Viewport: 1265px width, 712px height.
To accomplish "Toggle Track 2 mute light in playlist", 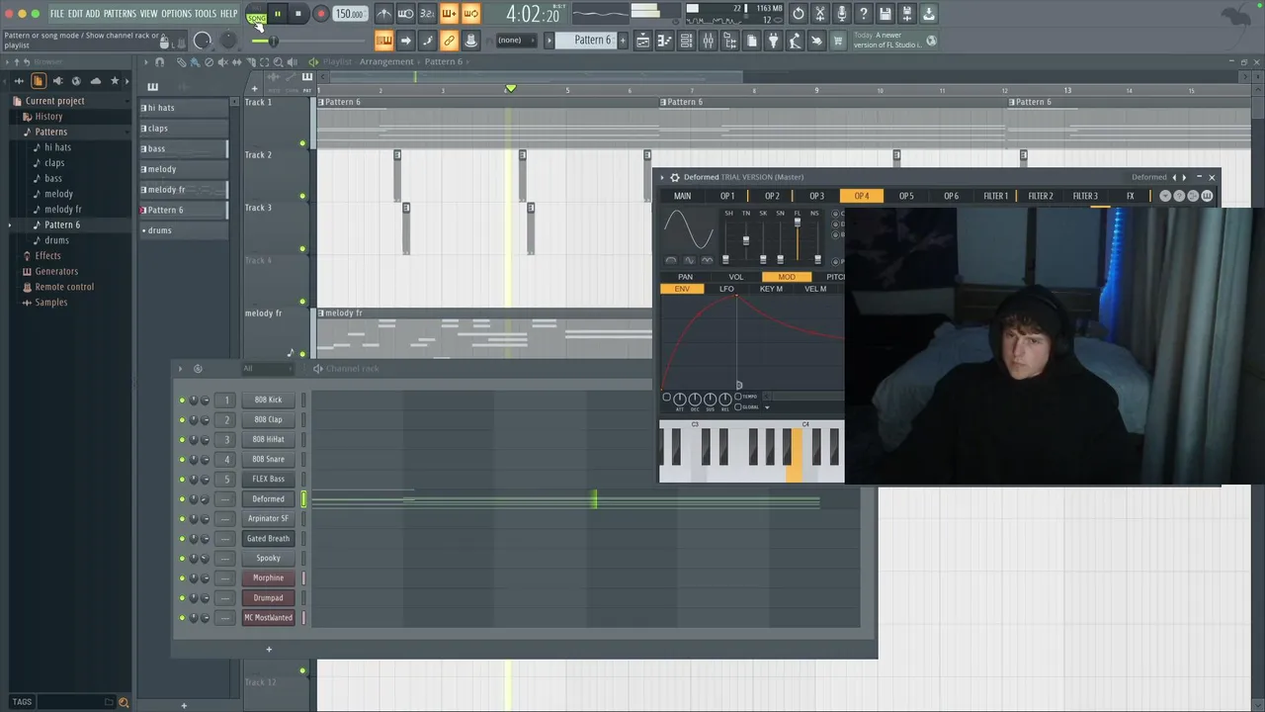I will [x=302, y=196].
